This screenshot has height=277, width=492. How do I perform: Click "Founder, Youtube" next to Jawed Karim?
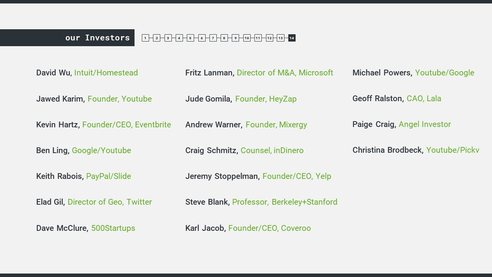(x=120, y=99)
